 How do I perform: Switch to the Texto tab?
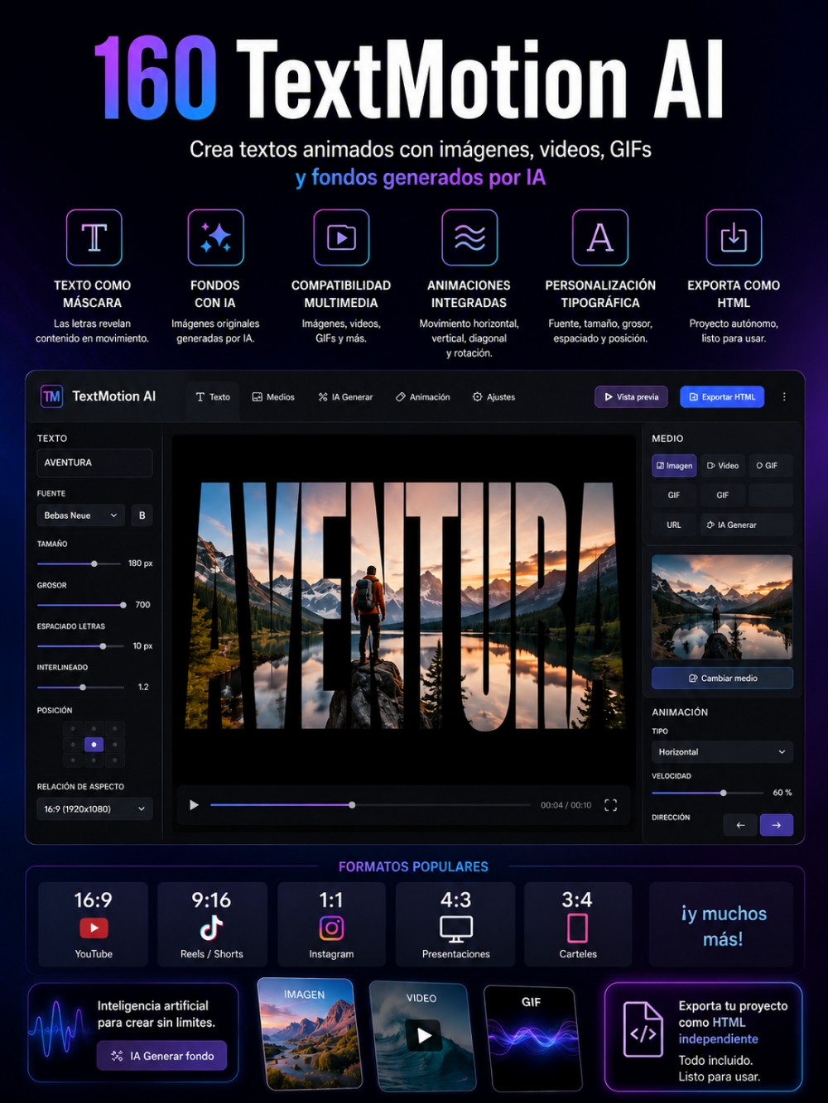tap(213, 397)
